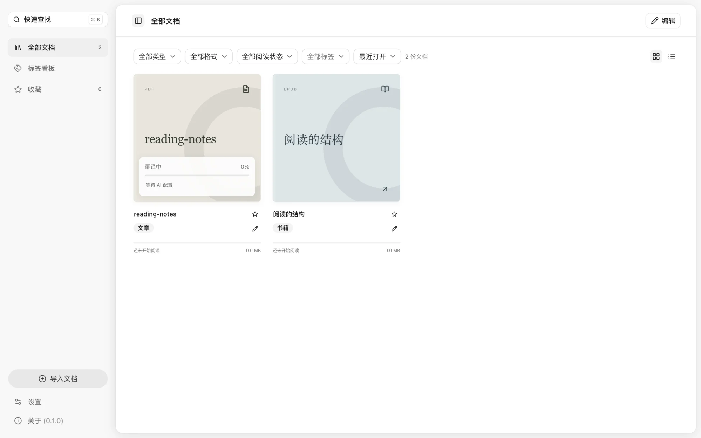The width and height of the screenshot is (701, 438).
Task: Switch to grid view layout
Action: tap(656, 56)
